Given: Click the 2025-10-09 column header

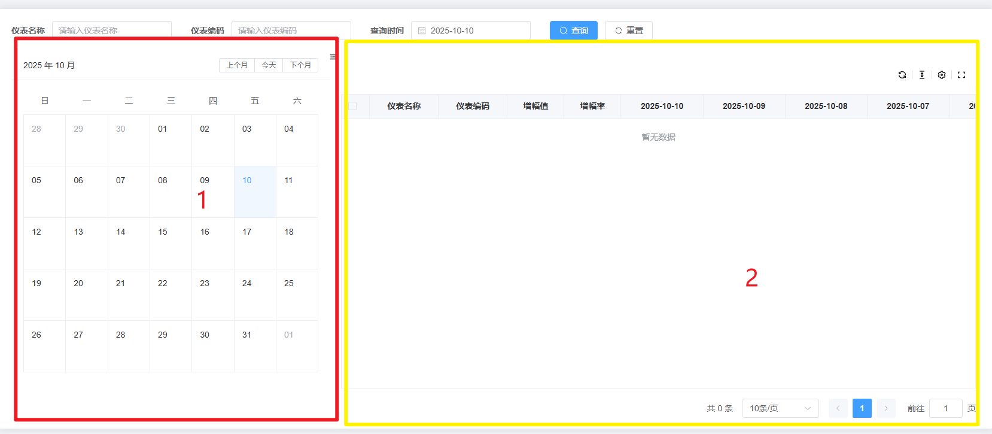Looking at the screenshot, I should click(x=744, y=106).
